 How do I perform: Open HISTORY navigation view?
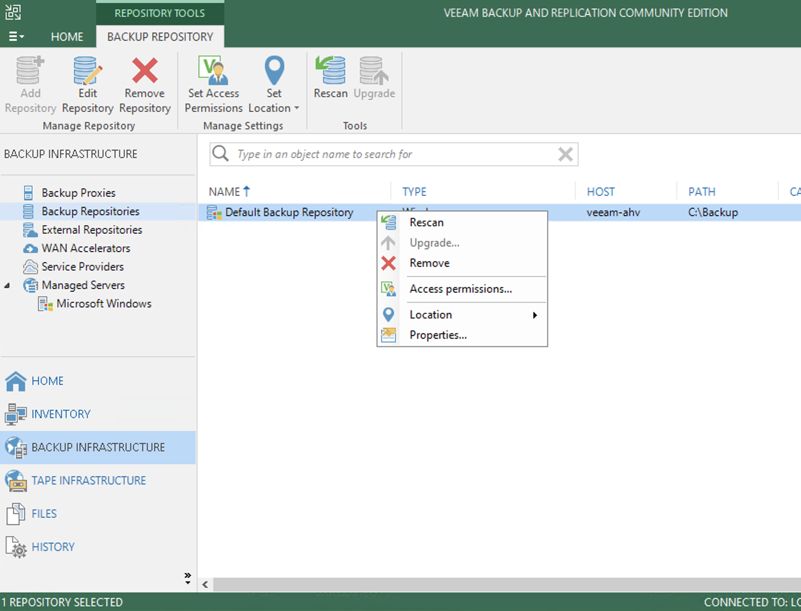coord(98,547)
